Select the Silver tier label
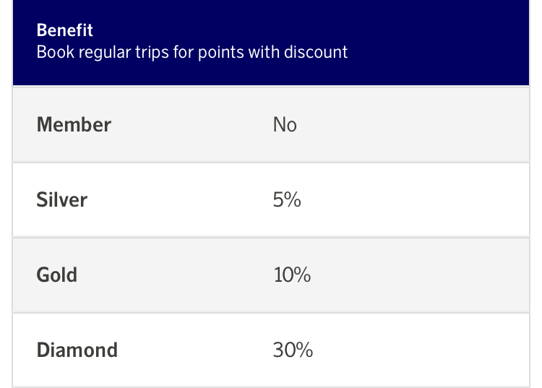Viewport: 542px width, 388px height. 62,199
